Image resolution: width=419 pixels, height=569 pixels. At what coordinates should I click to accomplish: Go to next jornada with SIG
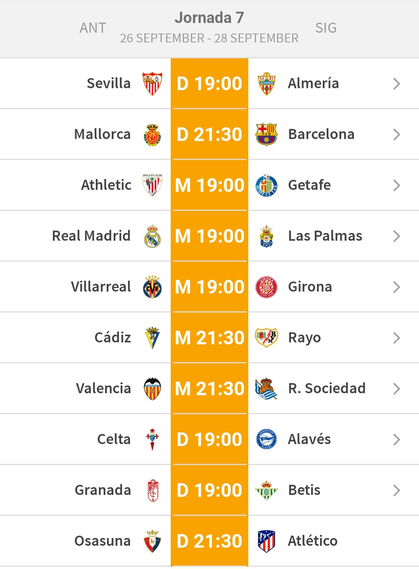pyautogui.click(x=326, y=28)
